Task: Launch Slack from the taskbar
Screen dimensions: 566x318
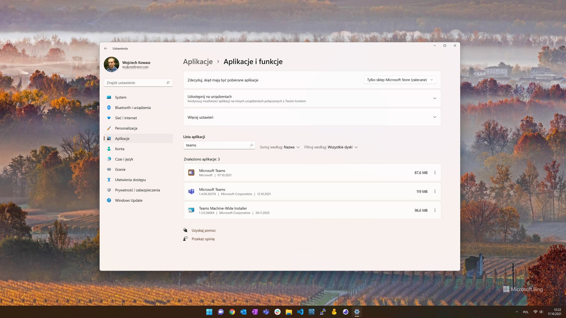Action: (x=277, y=312)
